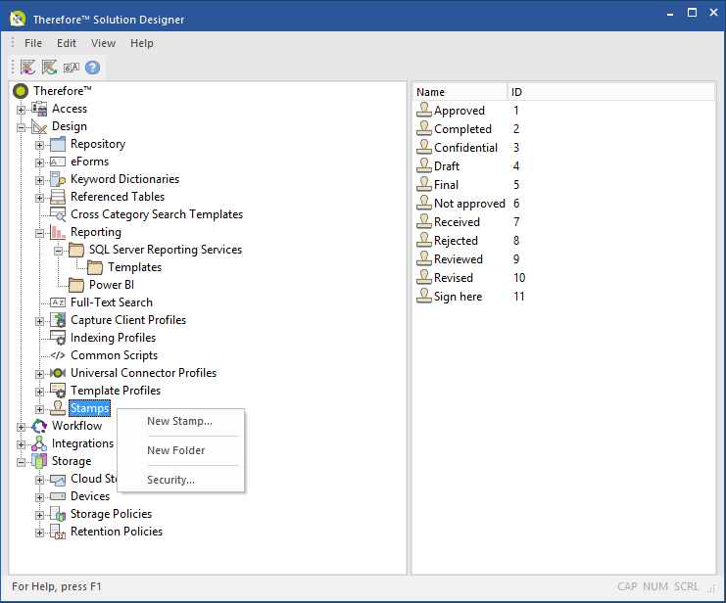The width and height of the screenshot is (726, 603).
Task: Click the Universal Connector Profiles icon
Action: click(x=58, y=373)
